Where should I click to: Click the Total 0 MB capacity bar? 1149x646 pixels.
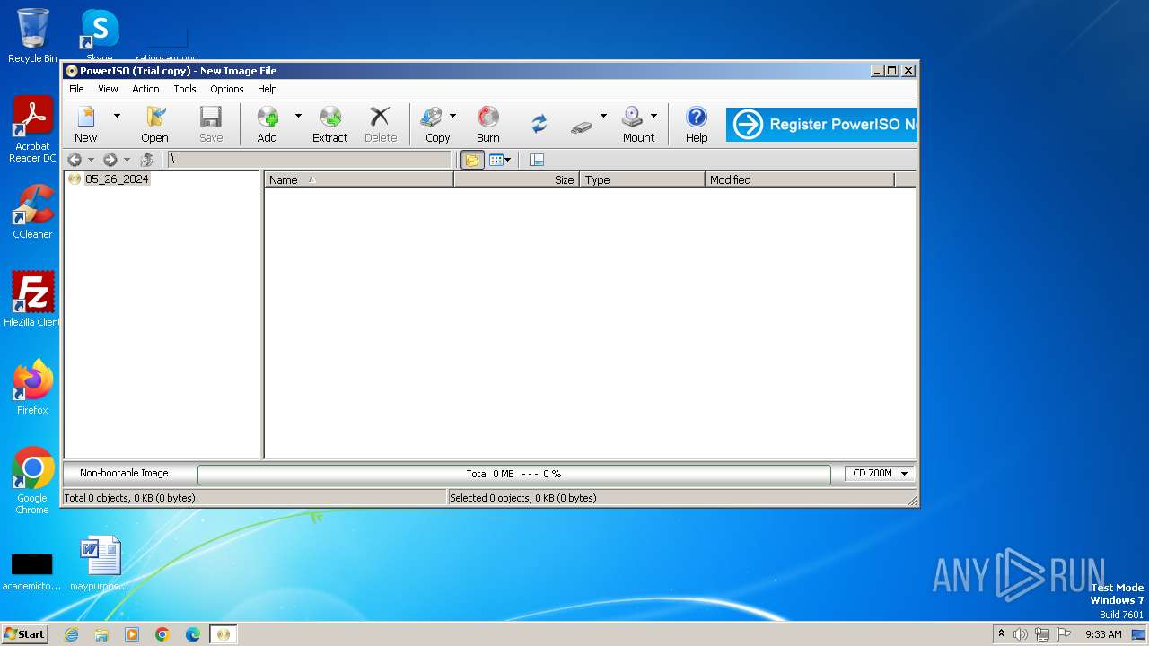[x=513, y=474]
